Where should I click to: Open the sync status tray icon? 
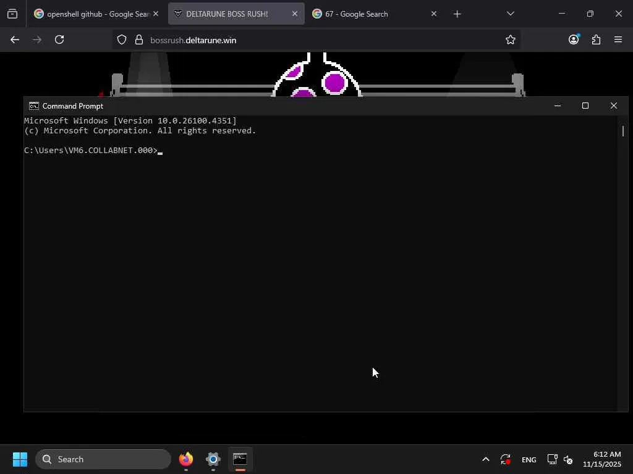coord(506,459)
